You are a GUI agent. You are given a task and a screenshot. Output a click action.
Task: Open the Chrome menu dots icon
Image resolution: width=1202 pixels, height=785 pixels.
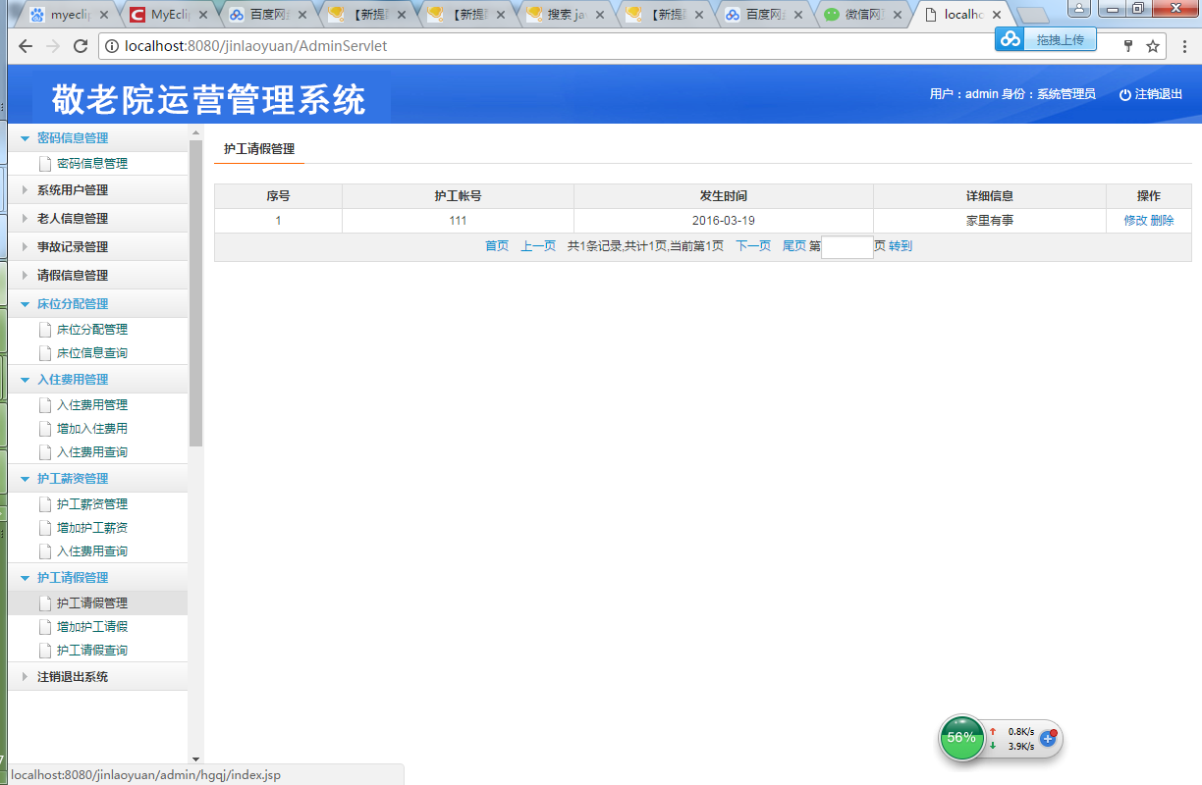pyautogui.click(x=1184, y=46)
